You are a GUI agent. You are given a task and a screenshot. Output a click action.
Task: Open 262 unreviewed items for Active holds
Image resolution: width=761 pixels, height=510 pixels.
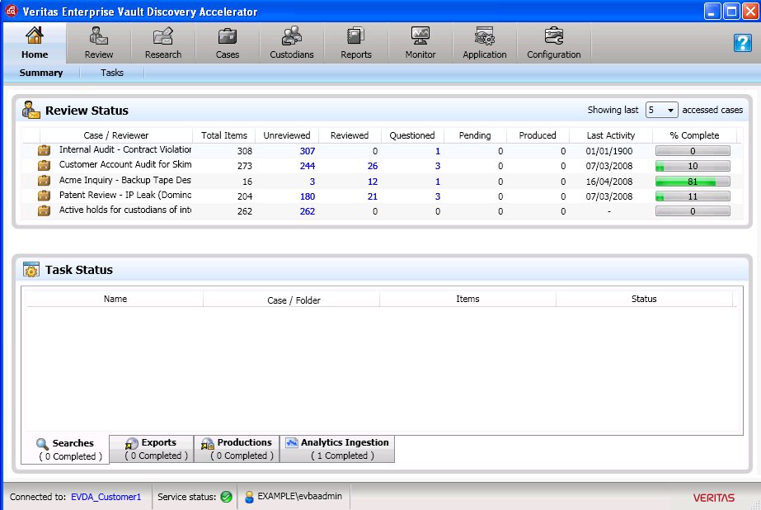pos(308,211)
